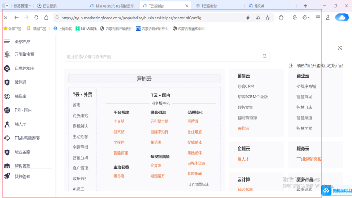Reload the page with refresh icon

36,18
